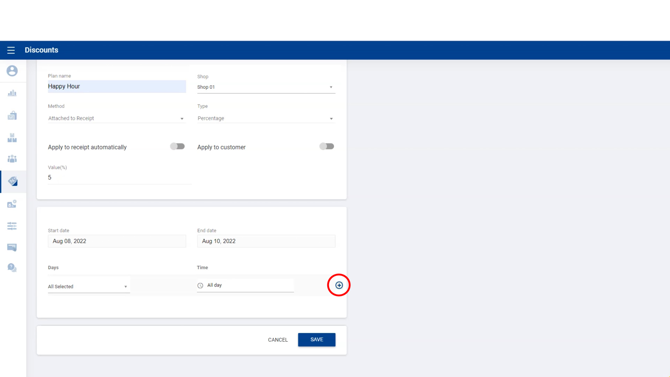Screen dimensions: 670x377
Task: Open the hamburger navigation menu
Action: pyautogui.click(x=11, y=50)
